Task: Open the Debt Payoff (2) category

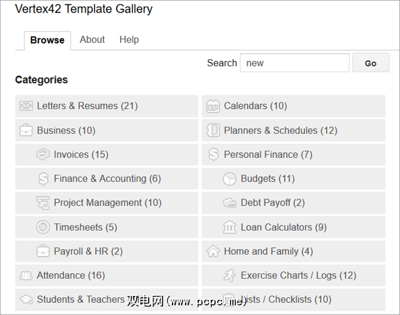Action: [x=272, y=203]
